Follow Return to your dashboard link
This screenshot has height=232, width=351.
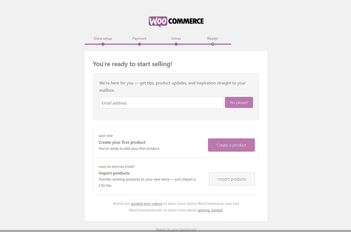(x=176, y=229)
